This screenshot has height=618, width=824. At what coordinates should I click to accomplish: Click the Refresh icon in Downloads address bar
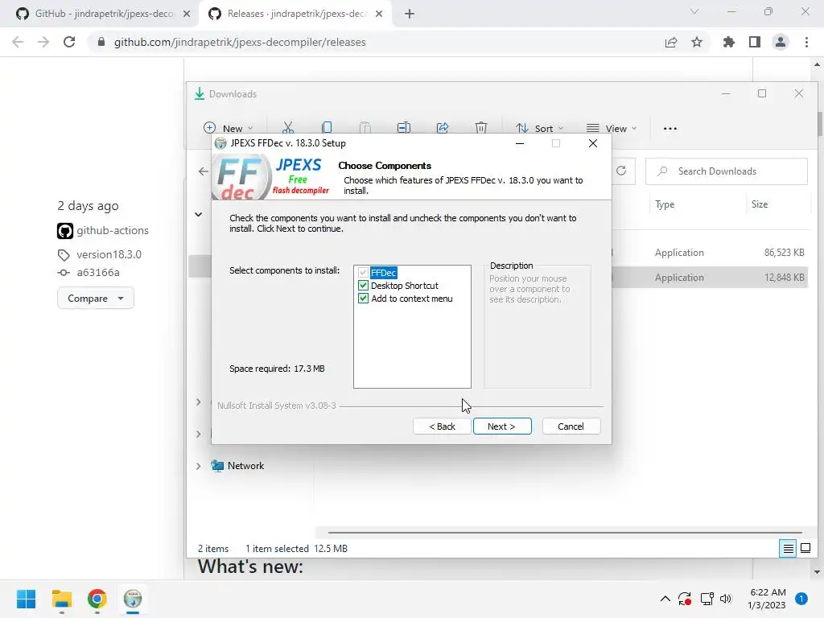coord(621,171)
